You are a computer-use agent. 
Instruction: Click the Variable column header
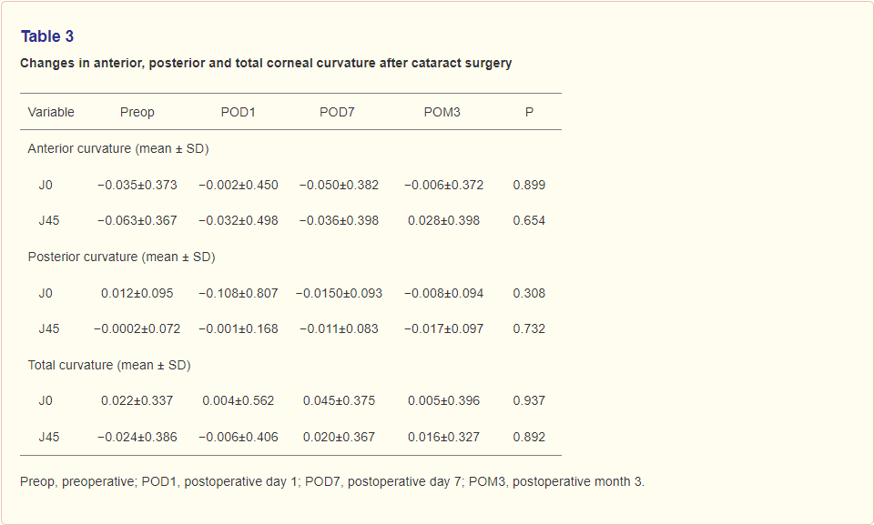[x=51, y=112]
